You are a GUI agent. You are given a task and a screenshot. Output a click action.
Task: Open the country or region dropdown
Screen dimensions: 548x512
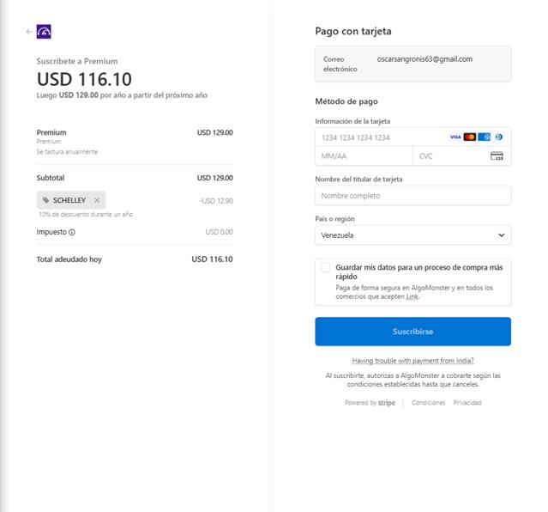(413, 235)
